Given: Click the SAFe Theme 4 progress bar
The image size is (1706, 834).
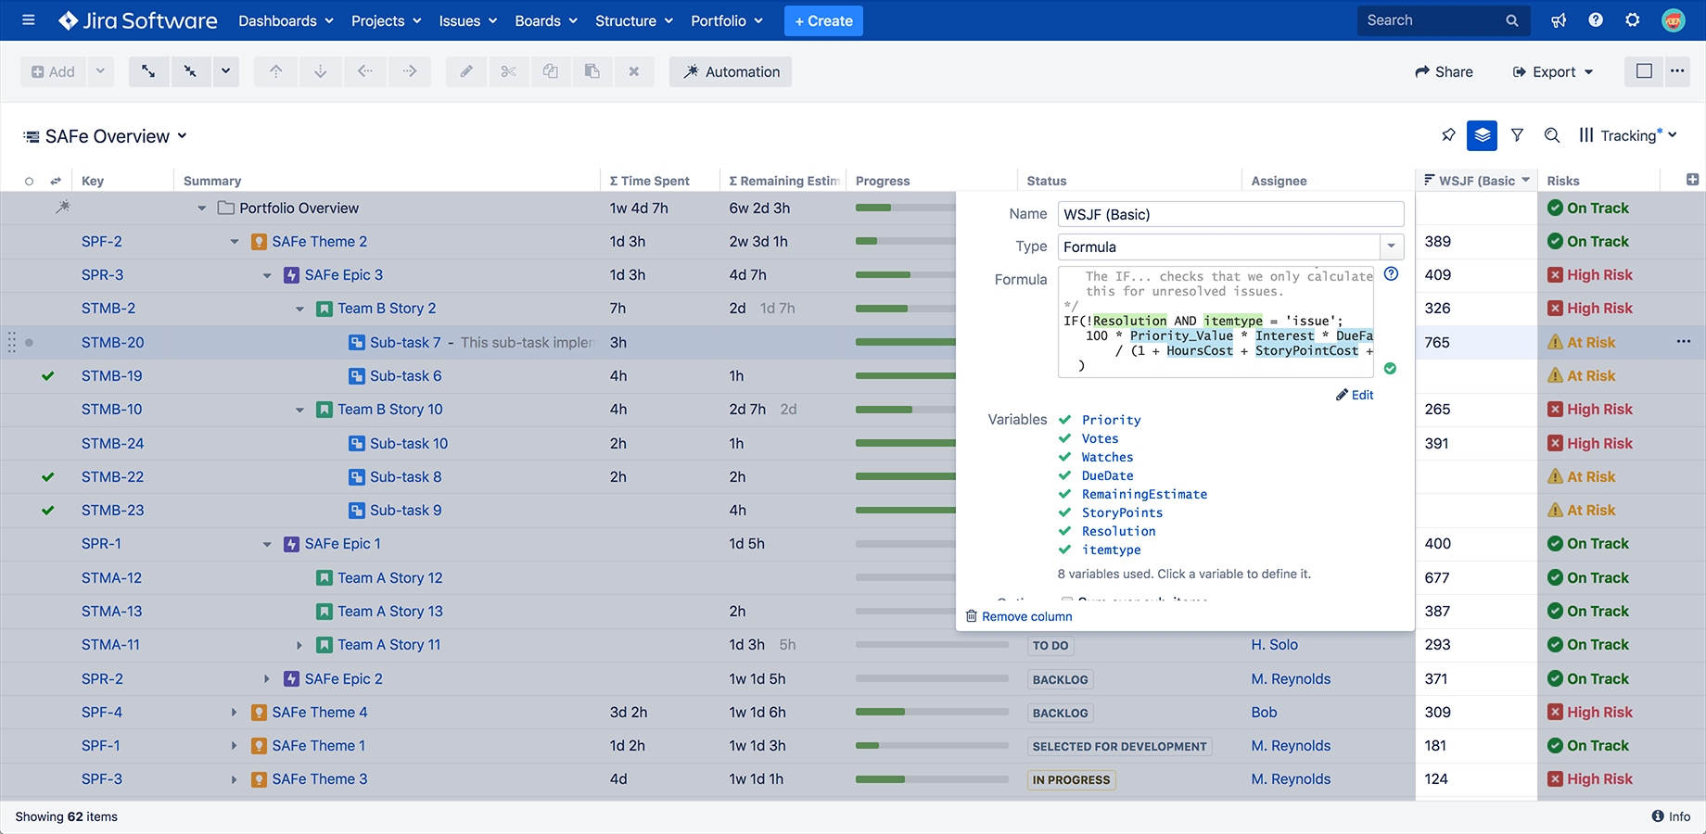Looking at the screenshot, I should coord(932,712).
